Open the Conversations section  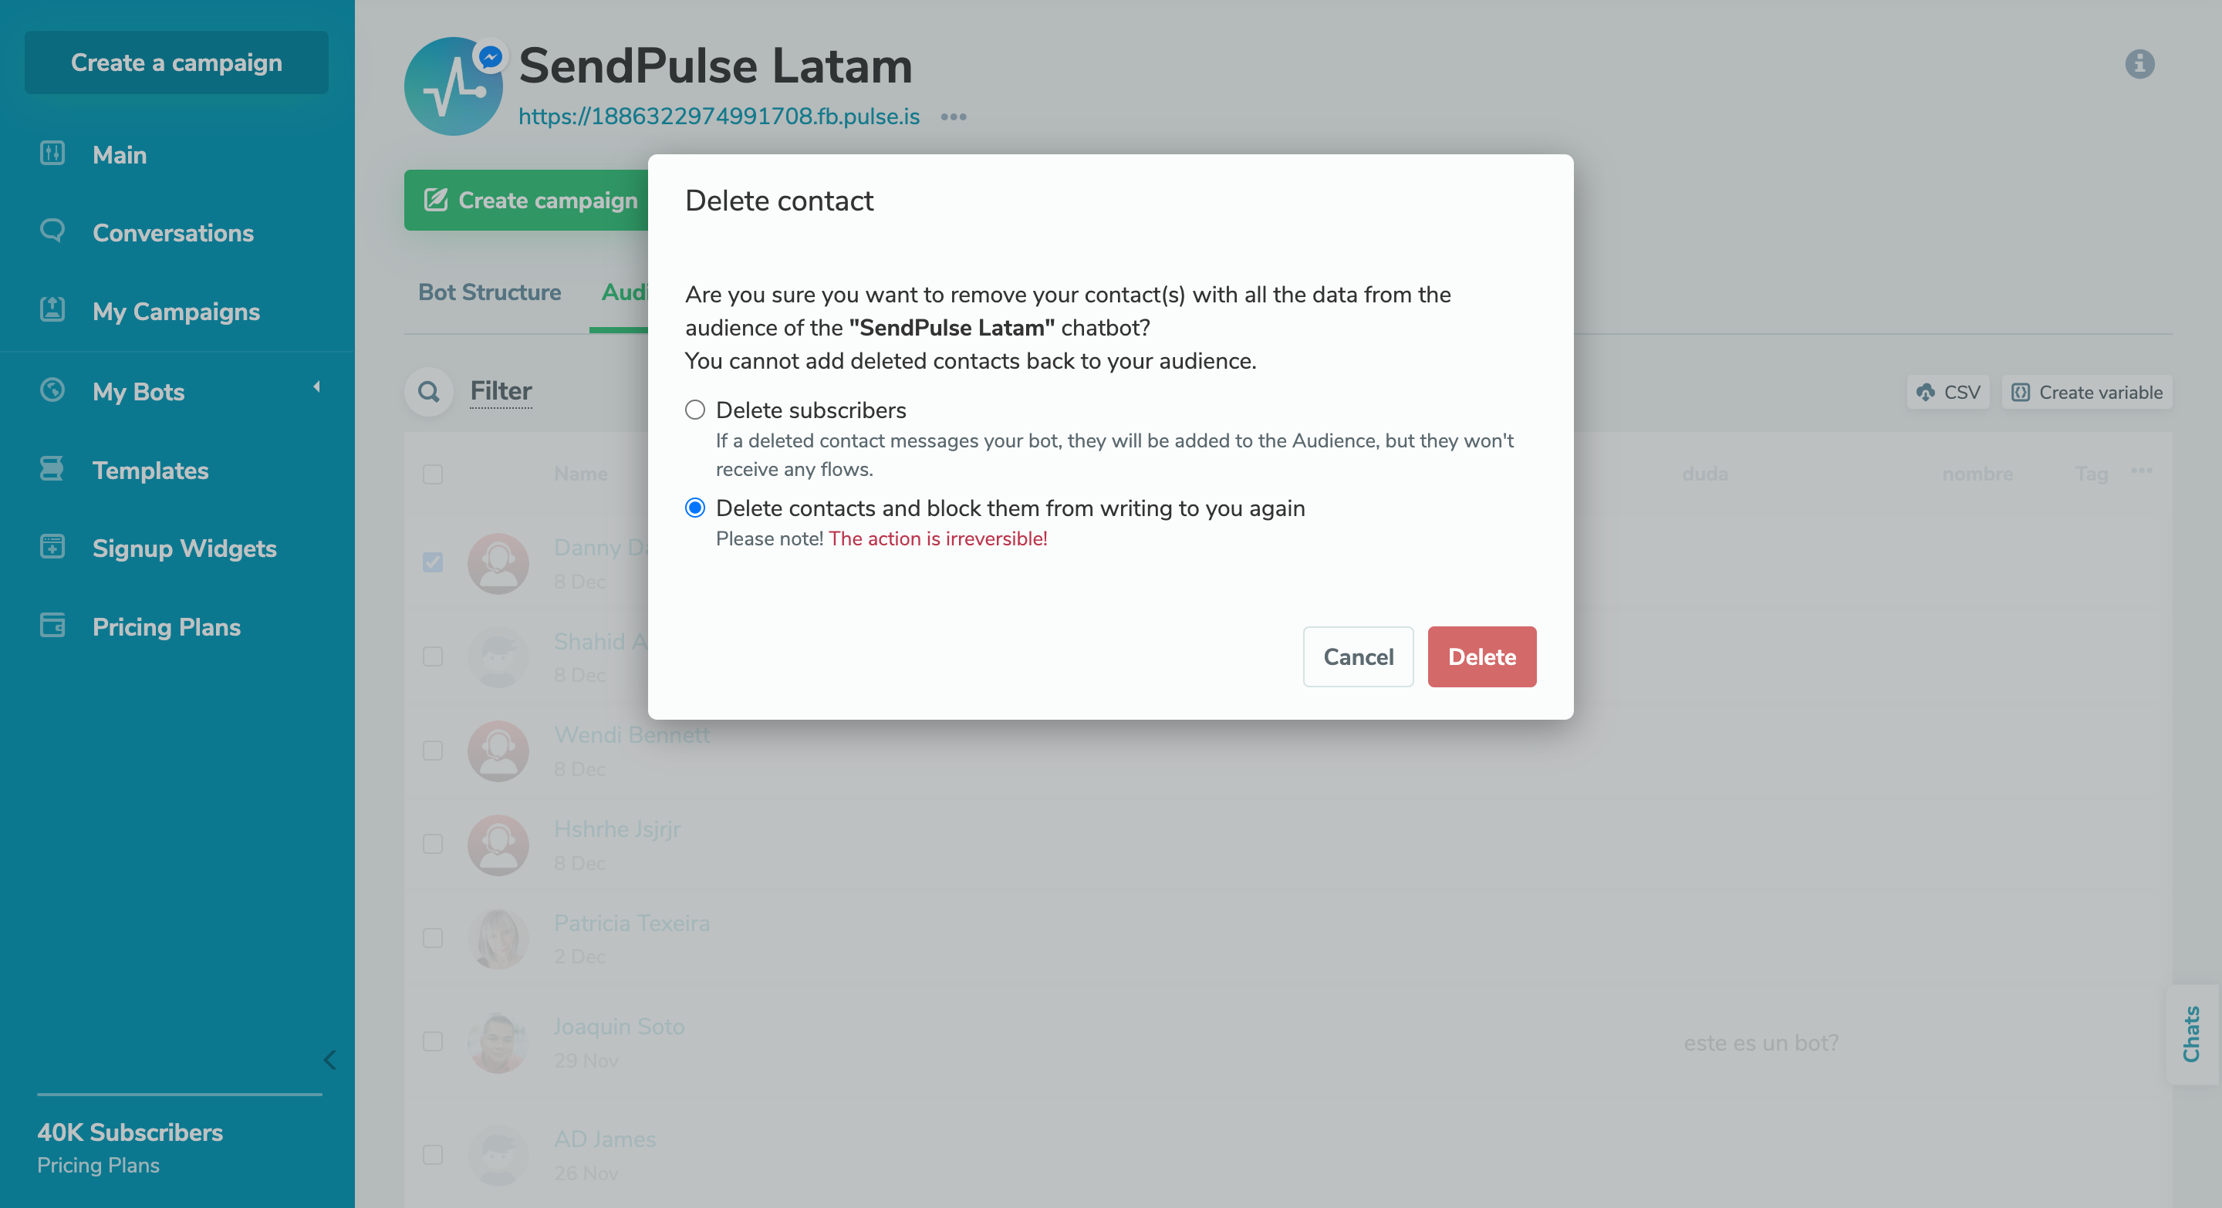[173, 232]
